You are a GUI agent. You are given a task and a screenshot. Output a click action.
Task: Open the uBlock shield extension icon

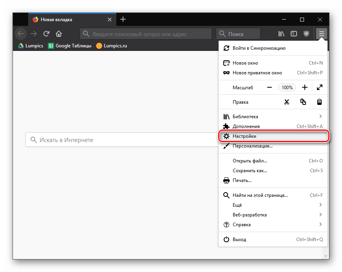coord(306,34)
